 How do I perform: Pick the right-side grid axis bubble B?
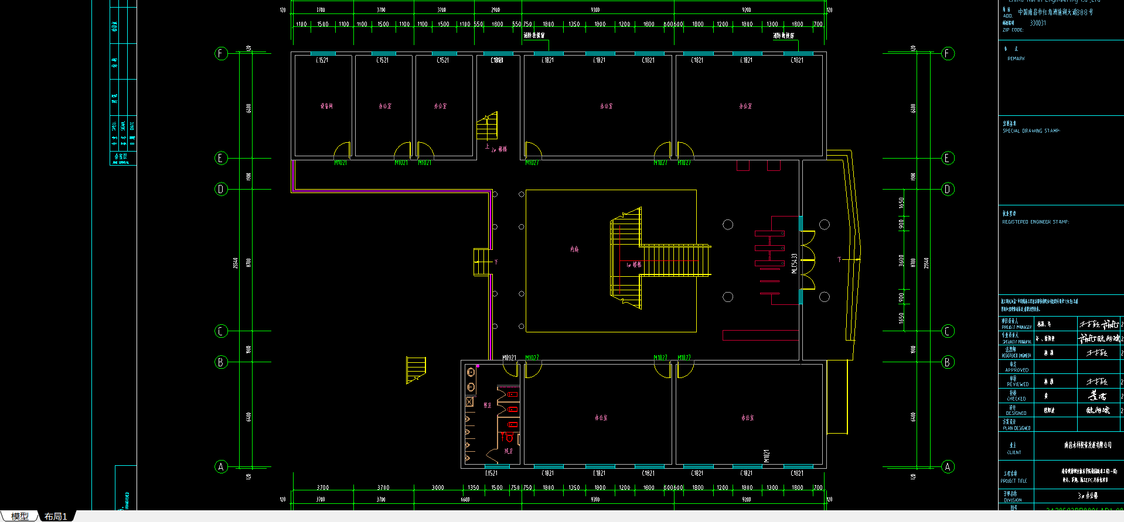tap(948, 362)
